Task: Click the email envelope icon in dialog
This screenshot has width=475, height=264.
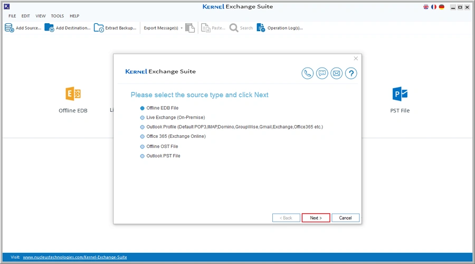Action: pos(336,73)
